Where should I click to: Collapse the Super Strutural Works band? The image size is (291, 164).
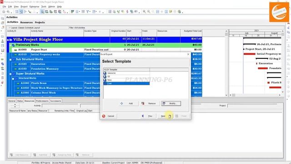10,74
